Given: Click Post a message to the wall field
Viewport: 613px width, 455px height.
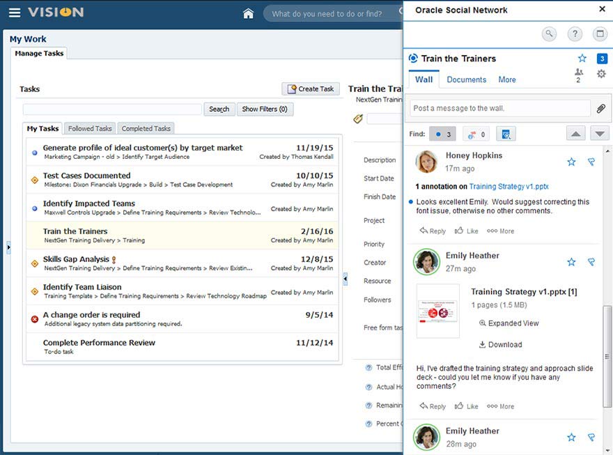Looking at the screenshot, I should click(500, 108).
